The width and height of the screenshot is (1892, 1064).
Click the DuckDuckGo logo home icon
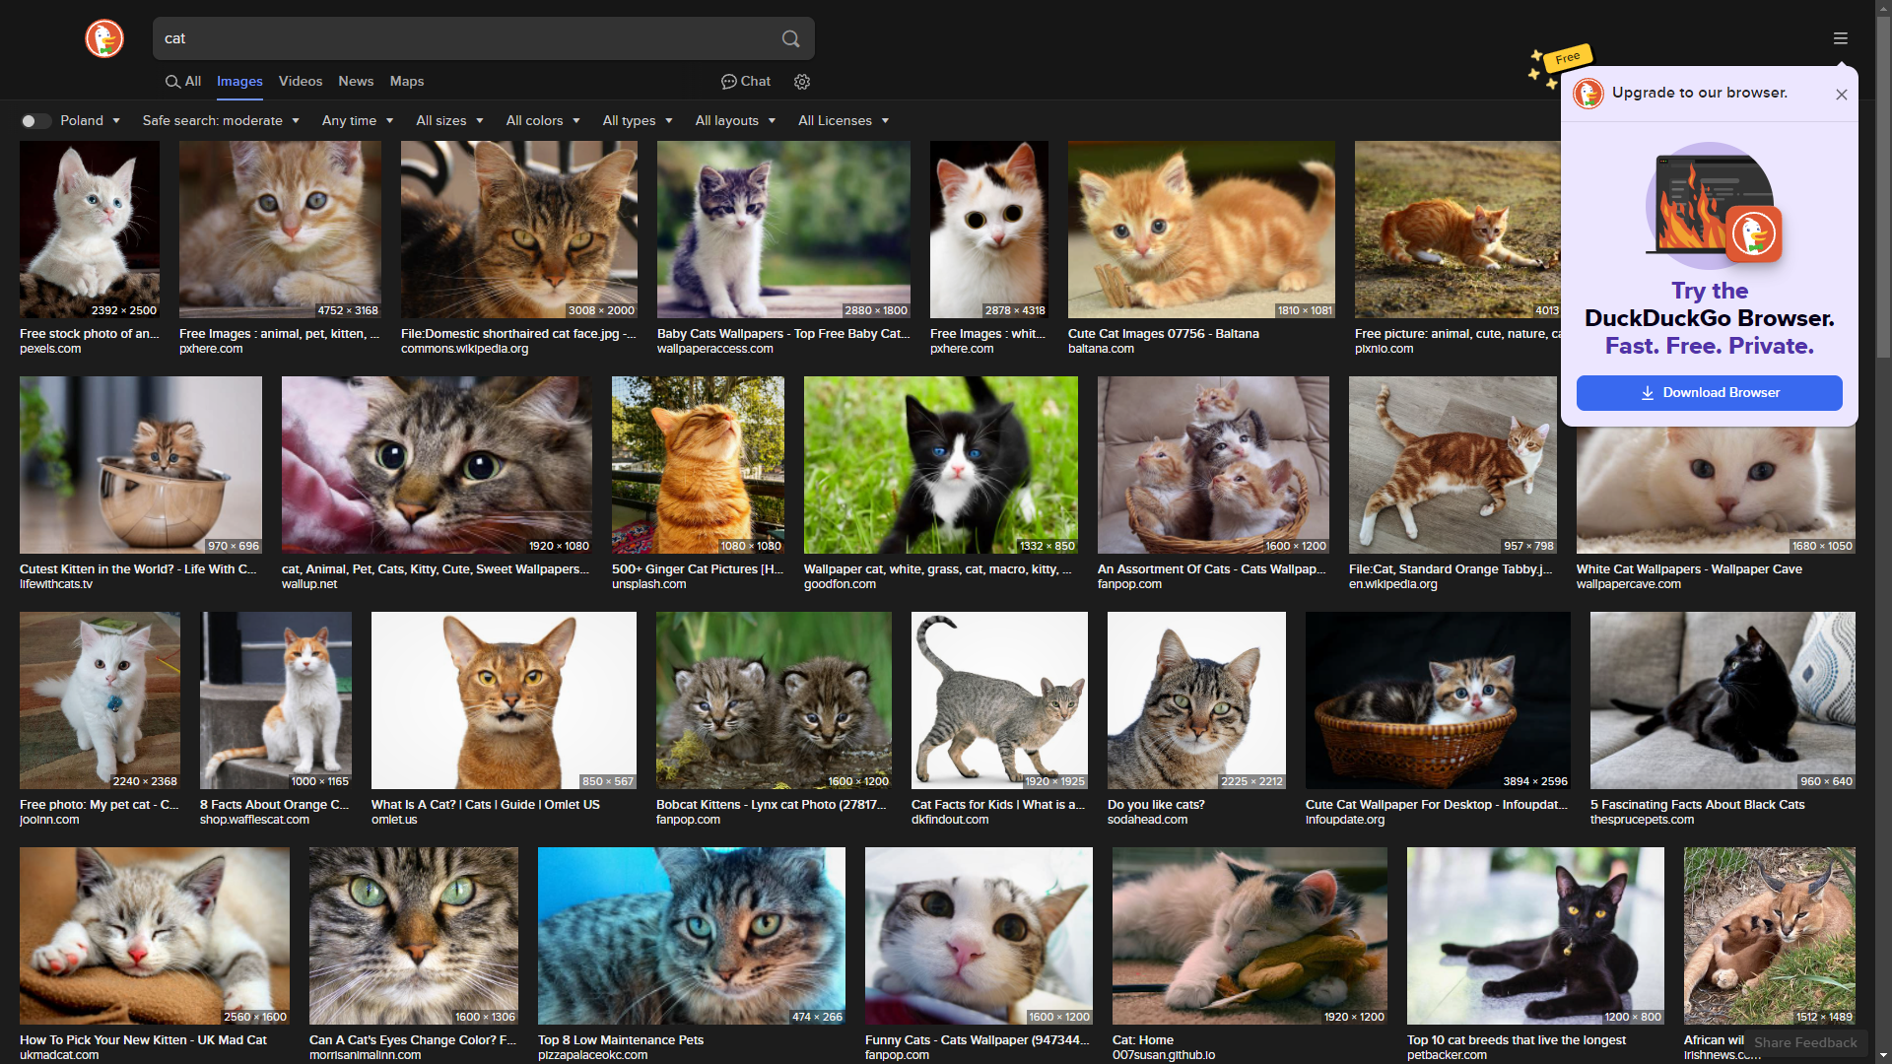pyautogui.click(x=104, y=38)
